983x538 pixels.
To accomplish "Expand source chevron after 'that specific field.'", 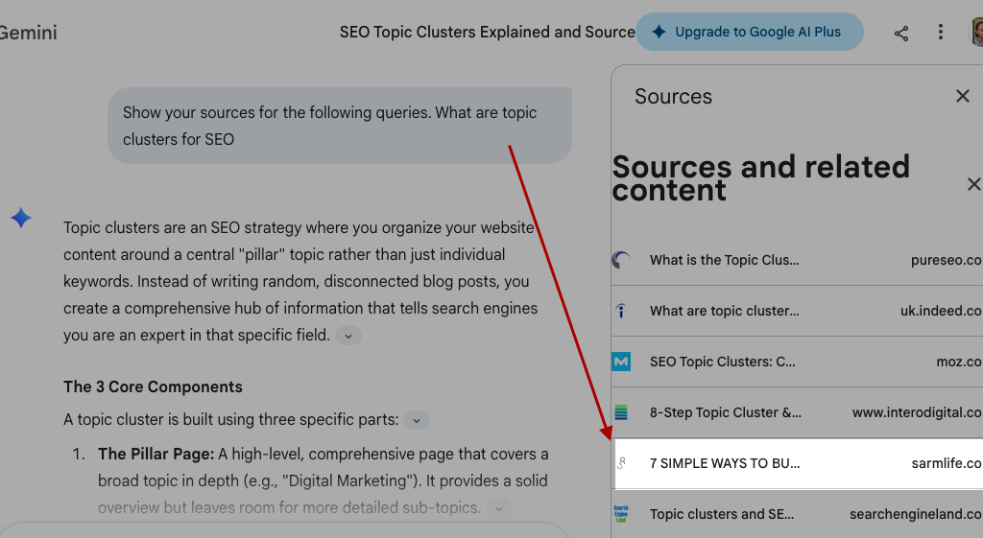I will pos(348,337).
